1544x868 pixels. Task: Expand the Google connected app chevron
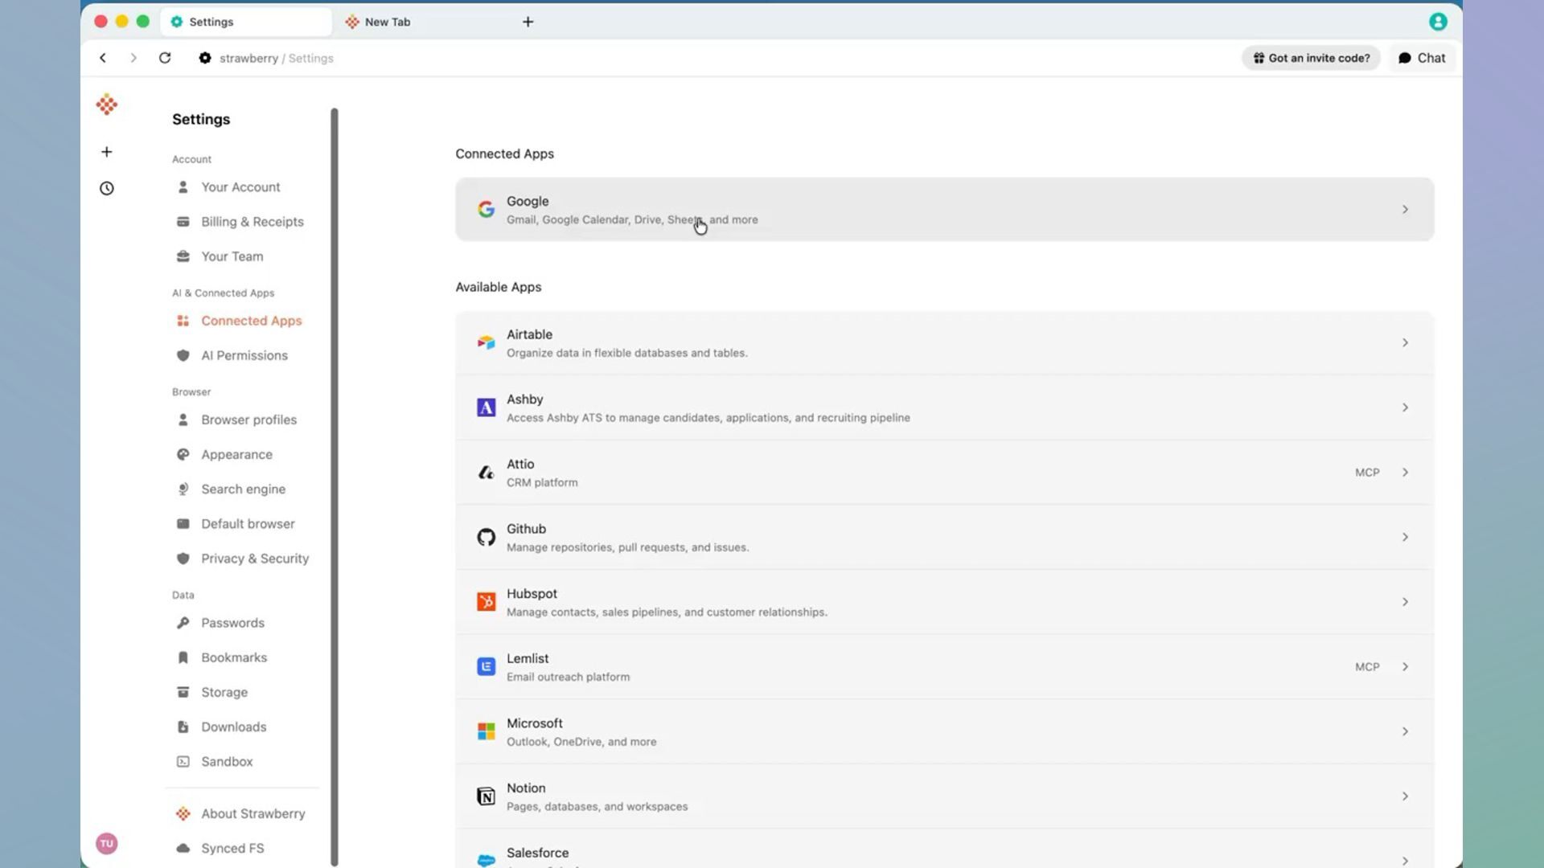[1405, 209]
